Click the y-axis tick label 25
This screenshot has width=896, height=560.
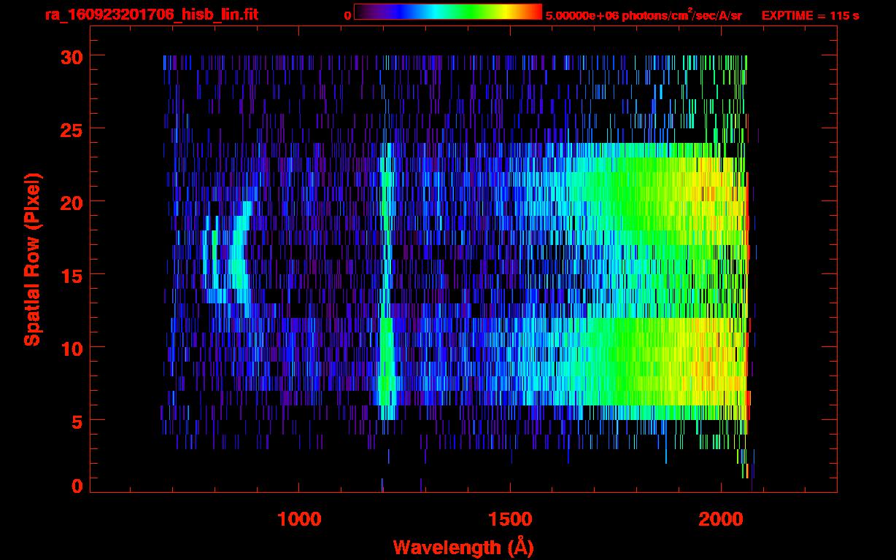72,129
